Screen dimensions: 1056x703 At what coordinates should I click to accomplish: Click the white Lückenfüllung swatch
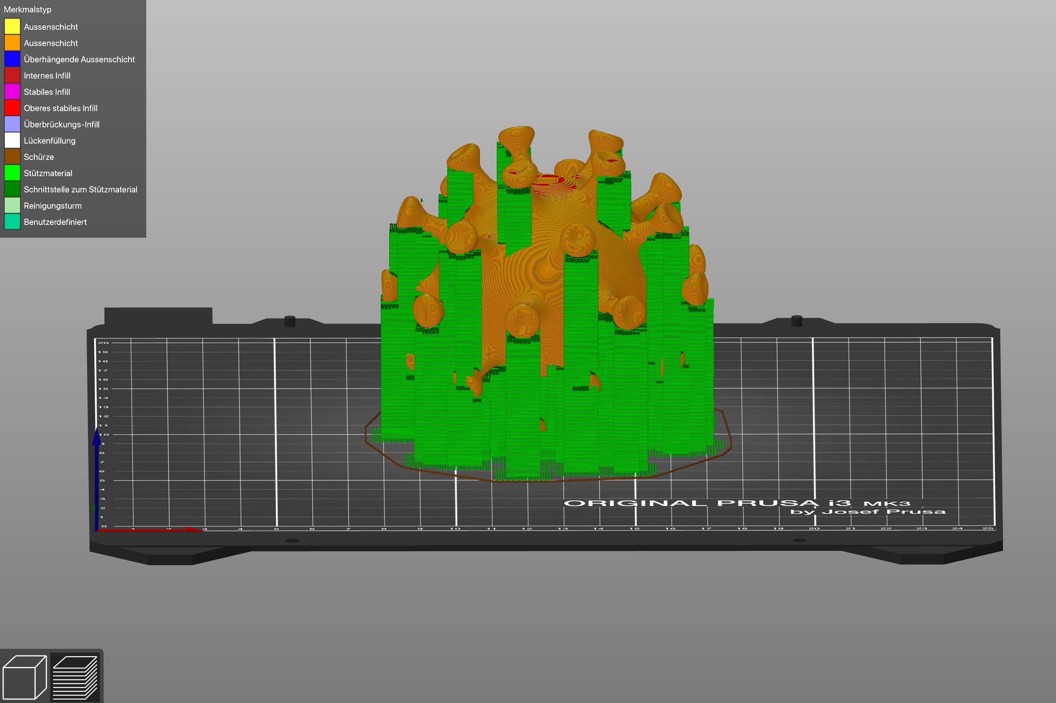tap(12, 141)
